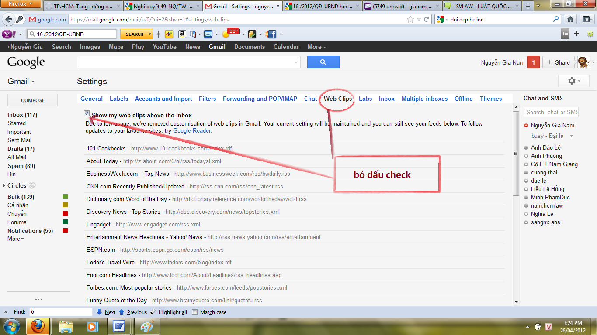
Task: Open Inbox (117) in sidebar
Action: pyautogui.click(x=22, y=115)
